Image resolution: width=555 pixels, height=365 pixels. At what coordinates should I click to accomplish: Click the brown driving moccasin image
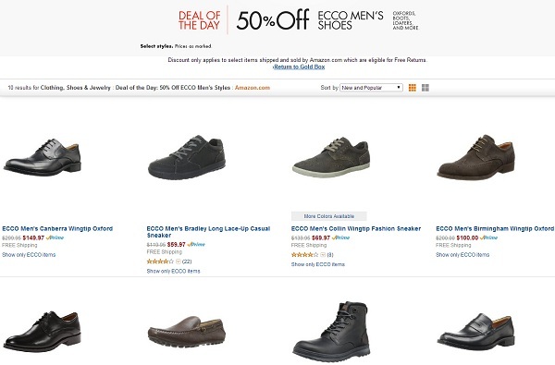(187, 333)
